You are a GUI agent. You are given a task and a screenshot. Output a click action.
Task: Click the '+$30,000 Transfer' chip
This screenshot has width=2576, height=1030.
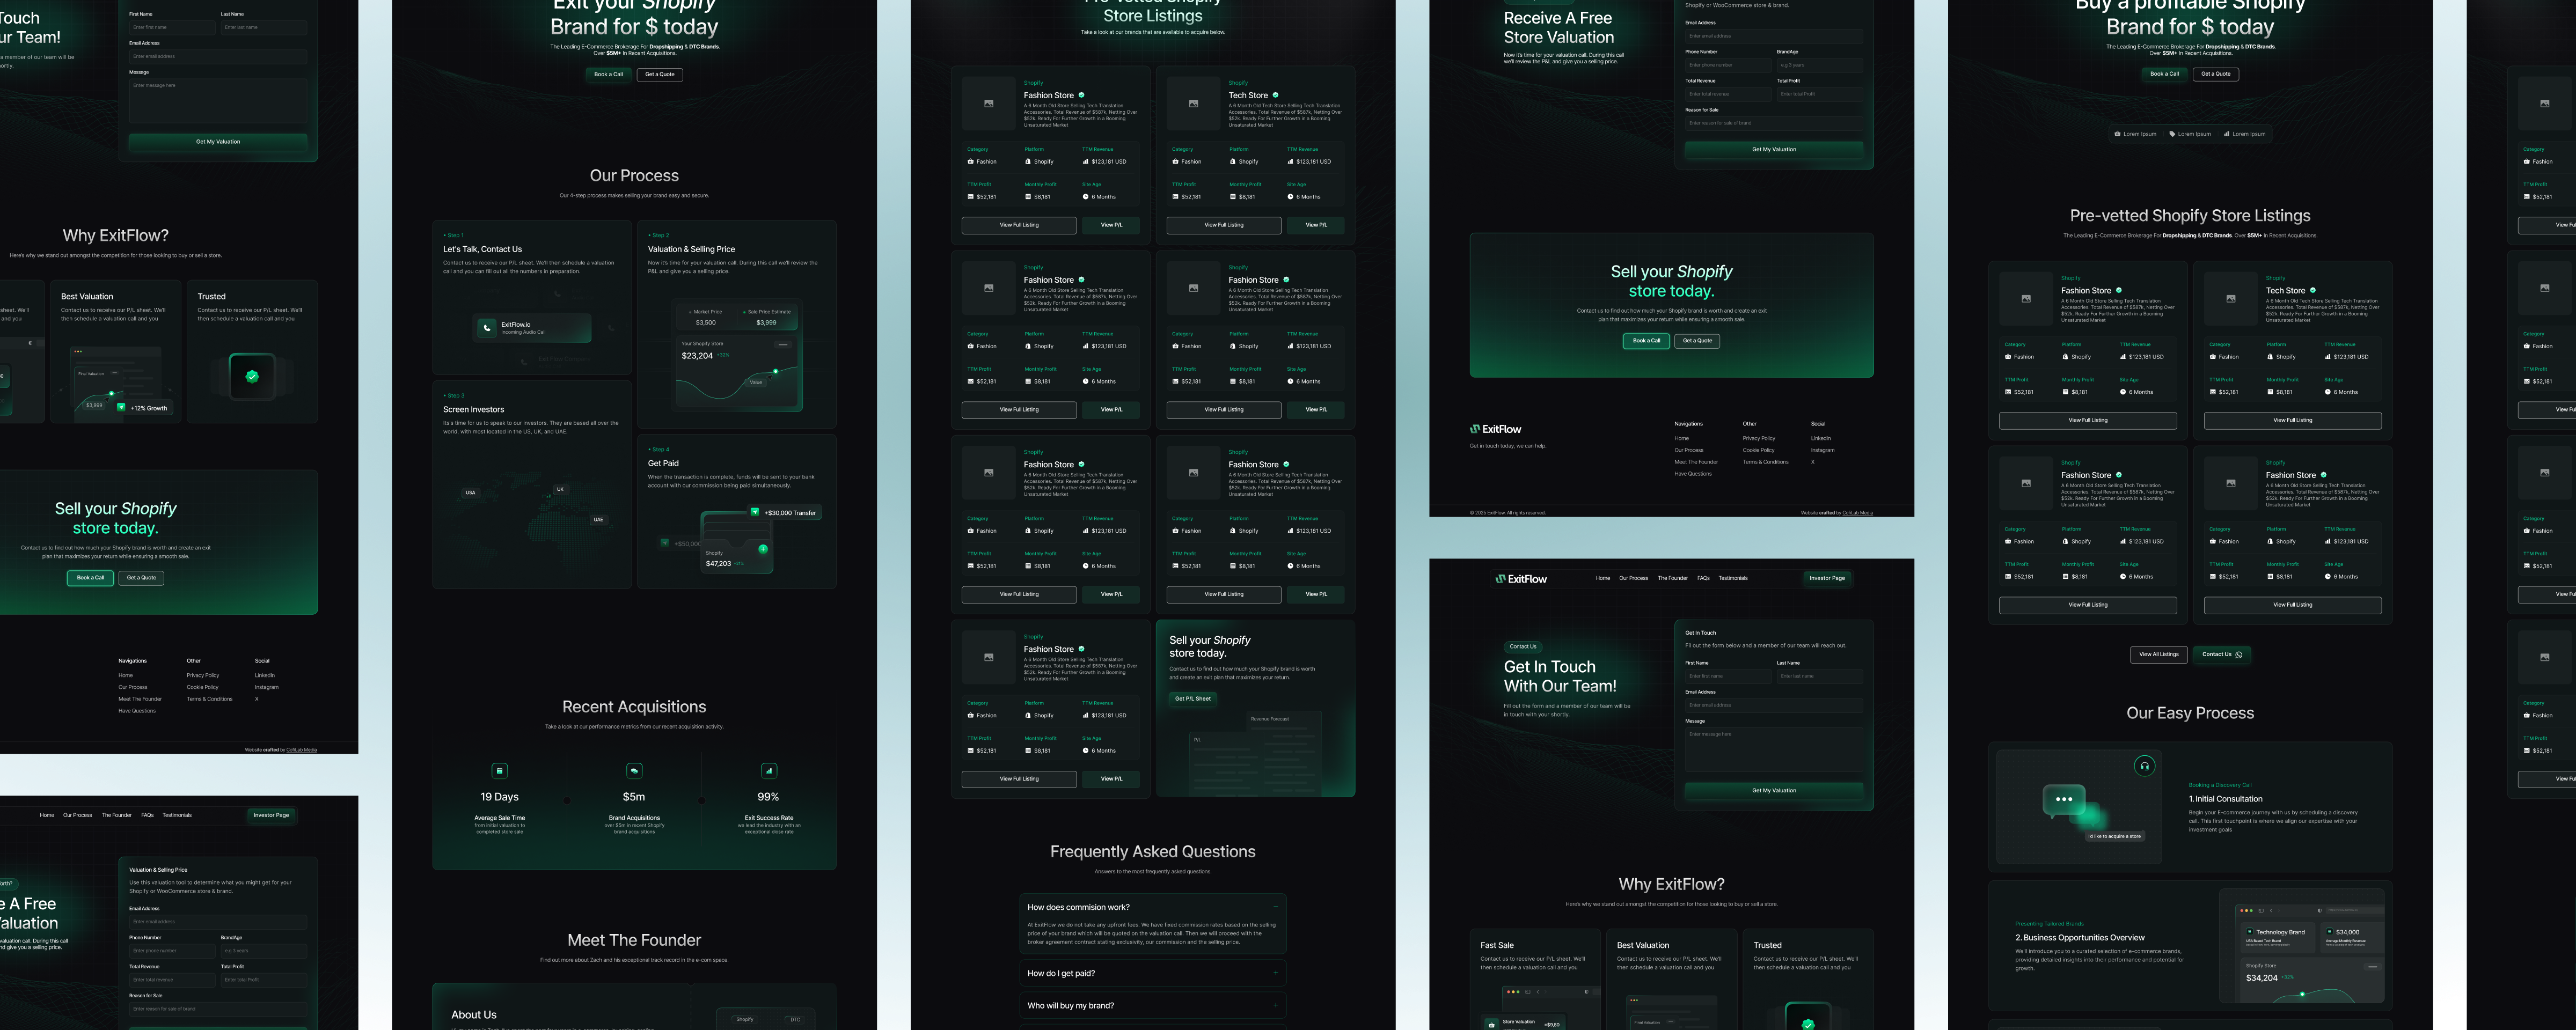click(784, 513)
